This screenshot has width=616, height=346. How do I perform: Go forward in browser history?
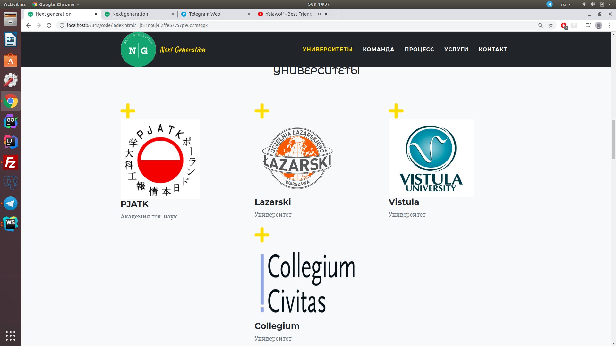point(39,25)
